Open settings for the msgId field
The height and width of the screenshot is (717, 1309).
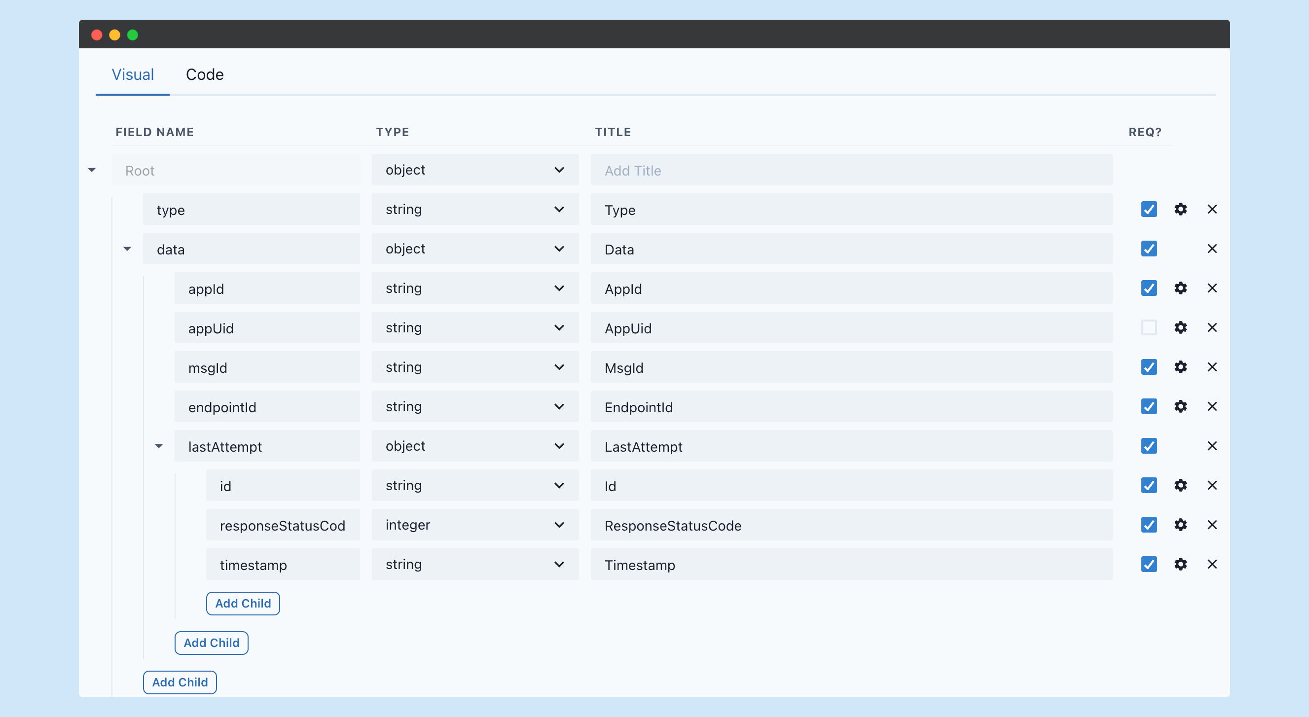click(x=1181, y=367)
